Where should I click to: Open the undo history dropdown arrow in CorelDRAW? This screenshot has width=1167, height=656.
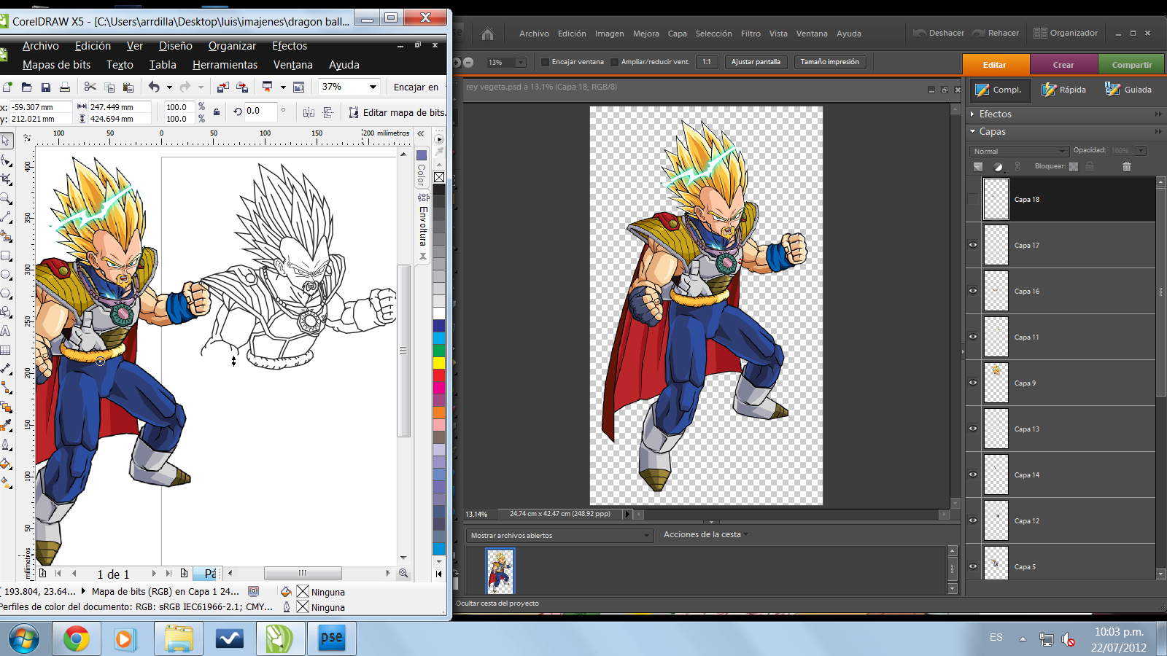click(169, 87)
